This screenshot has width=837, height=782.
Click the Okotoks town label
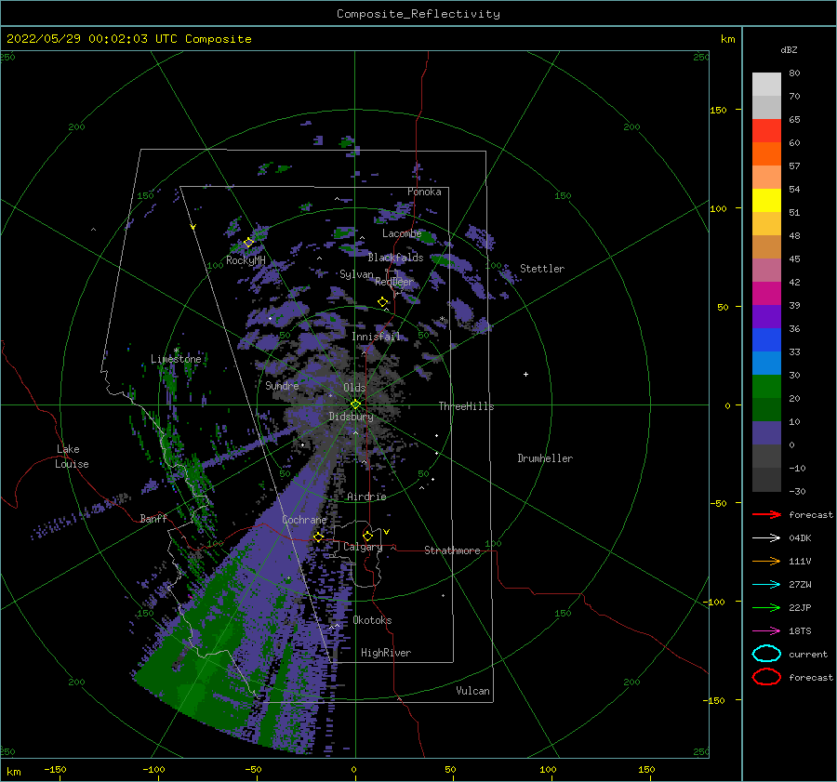pyautogui.click(x=372, y=620)
